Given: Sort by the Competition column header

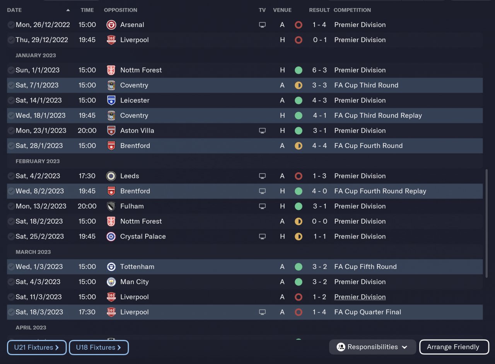Looking at the screenshot, I should coord(352,10).
